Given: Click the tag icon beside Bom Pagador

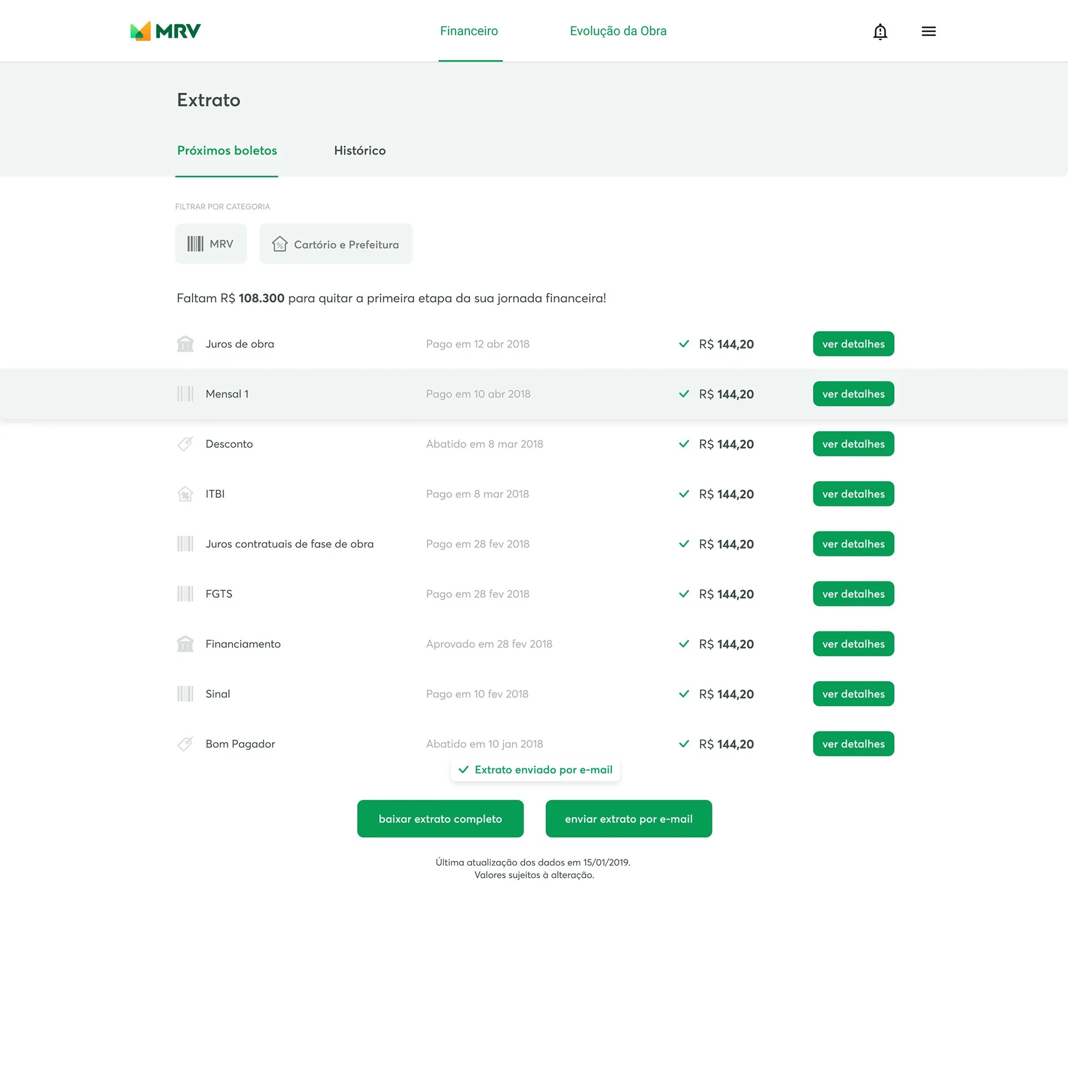Looking at the screenshot, I should [185, 743].
